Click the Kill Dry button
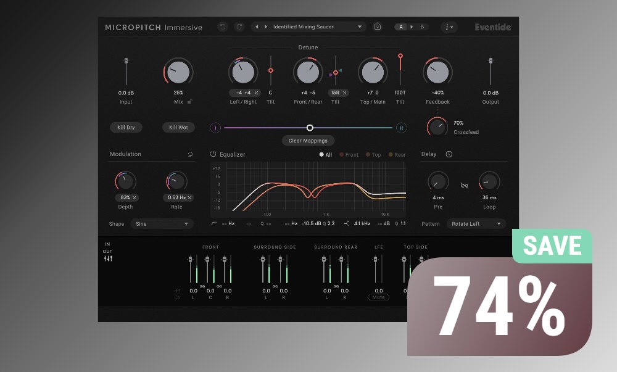Viewport: 617px width, 372px height. (126, 128)
